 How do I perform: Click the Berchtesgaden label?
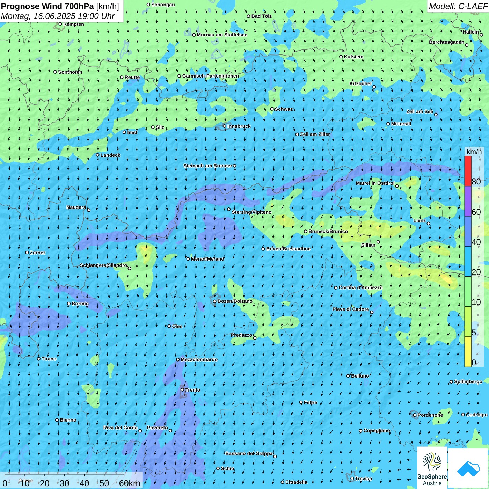point(446,42)
